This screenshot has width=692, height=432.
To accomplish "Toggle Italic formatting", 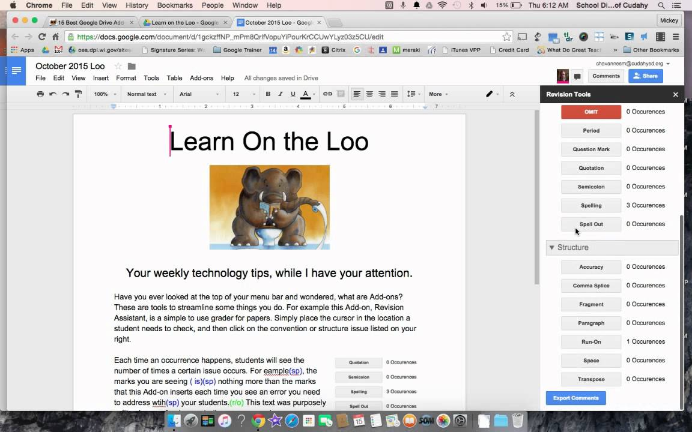I will coord(280,94).
